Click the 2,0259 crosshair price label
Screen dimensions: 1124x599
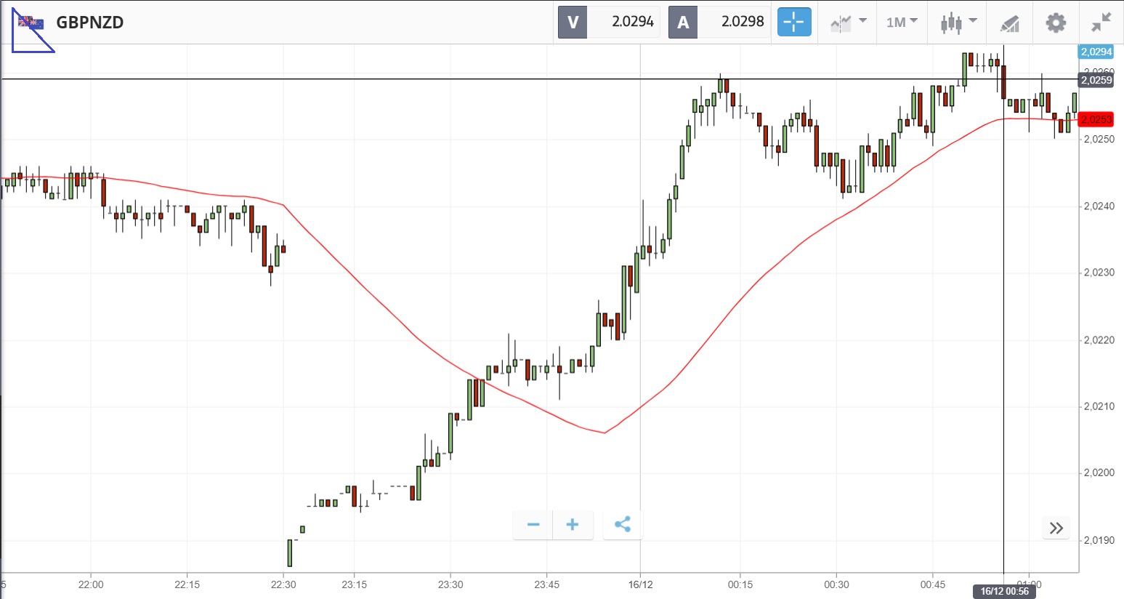coord(1096,80)
